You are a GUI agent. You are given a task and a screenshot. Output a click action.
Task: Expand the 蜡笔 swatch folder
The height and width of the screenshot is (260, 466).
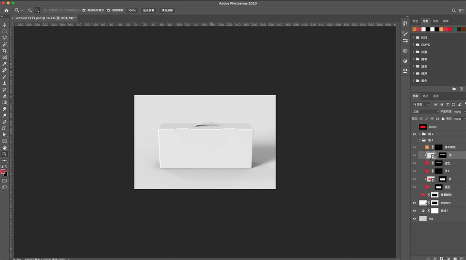point(413,59)
